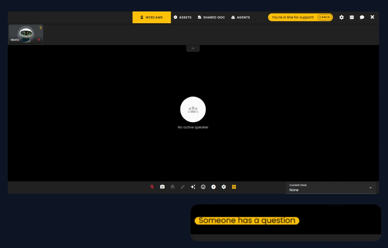Image resolution: width=388 pixels, height=248 pixels.
Task: Open the Current Zone dropdown
Action: pyautogui.click(x=328, y=188)
